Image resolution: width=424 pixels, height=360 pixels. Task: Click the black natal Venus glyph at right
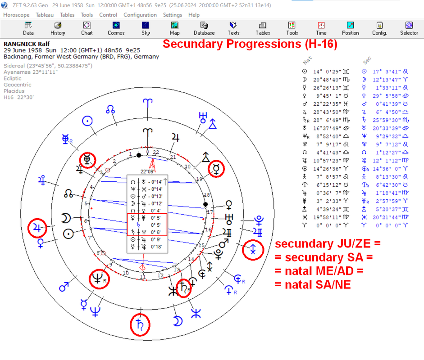coord(229,205)
